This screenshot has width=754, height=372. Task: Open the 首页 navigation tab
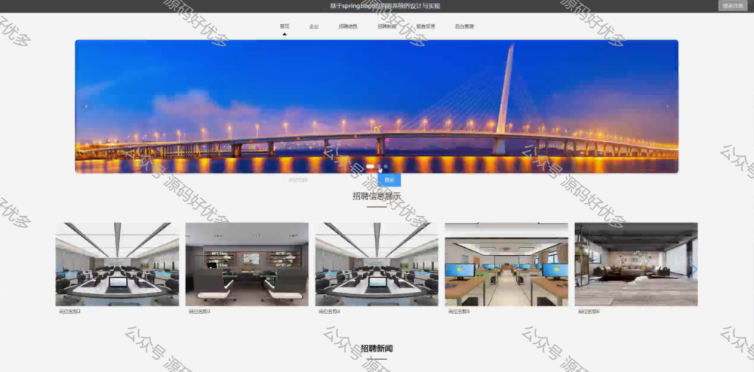285,26
